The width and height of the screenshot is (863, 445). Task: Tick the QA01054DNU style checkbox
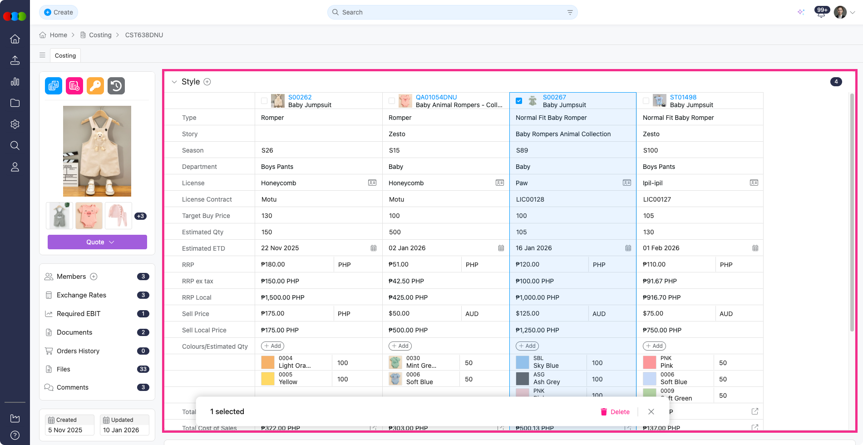point(392,101)
